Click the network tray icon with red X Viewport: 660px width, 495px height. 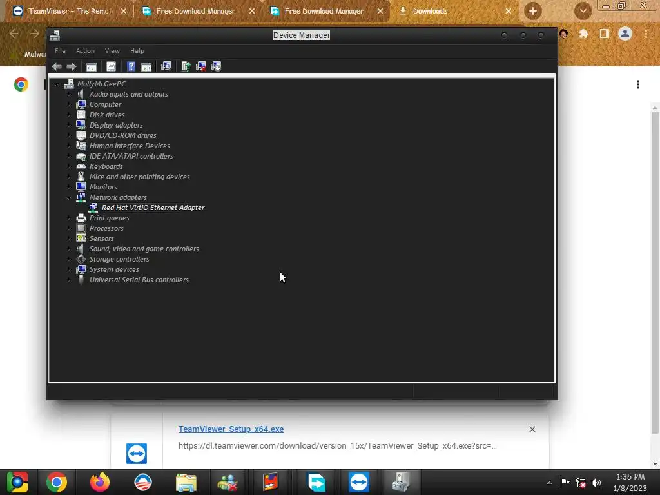(x=581, y=483)
